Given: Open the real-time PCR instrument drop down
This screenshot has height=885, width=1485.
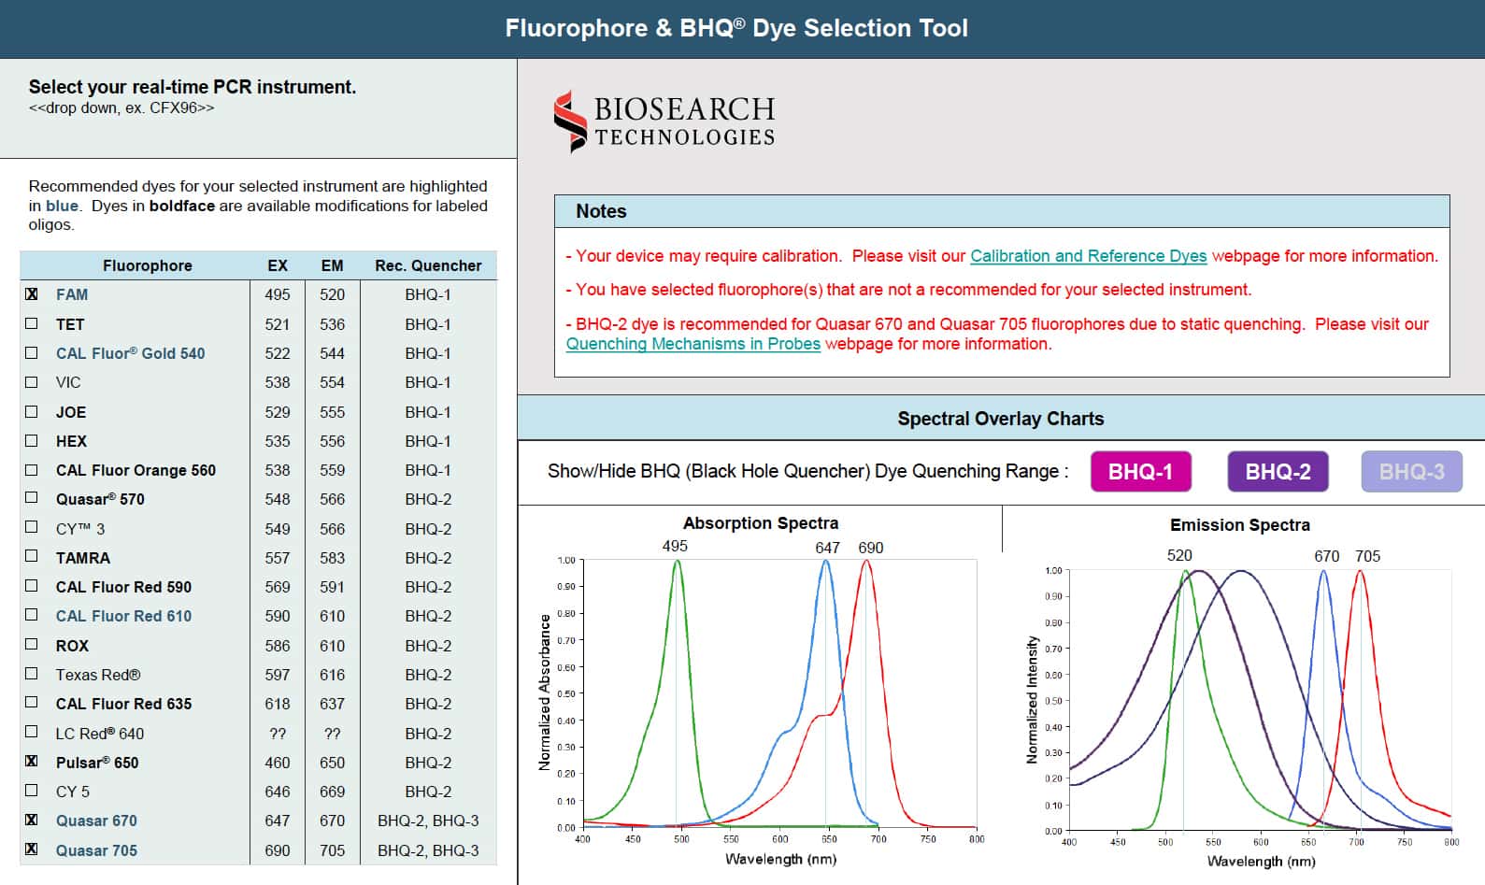Looking at the screenshot, I should coord(121,108).
